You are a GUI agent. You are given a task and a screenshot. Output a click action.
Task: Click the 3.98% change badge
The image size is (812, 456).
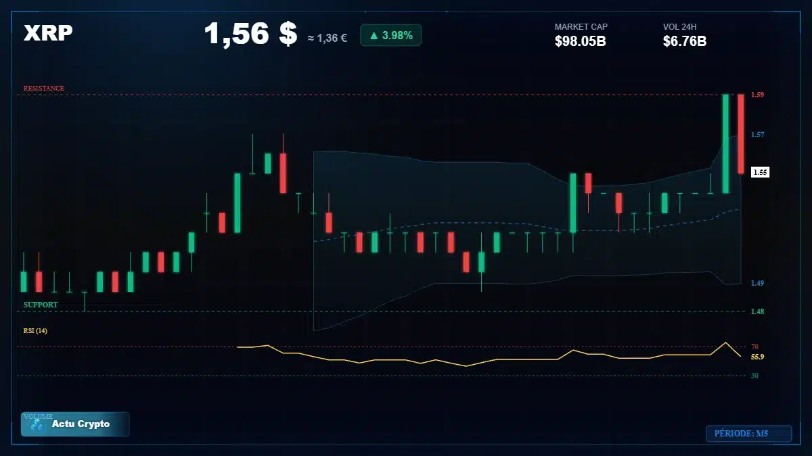tap(390, 35)
